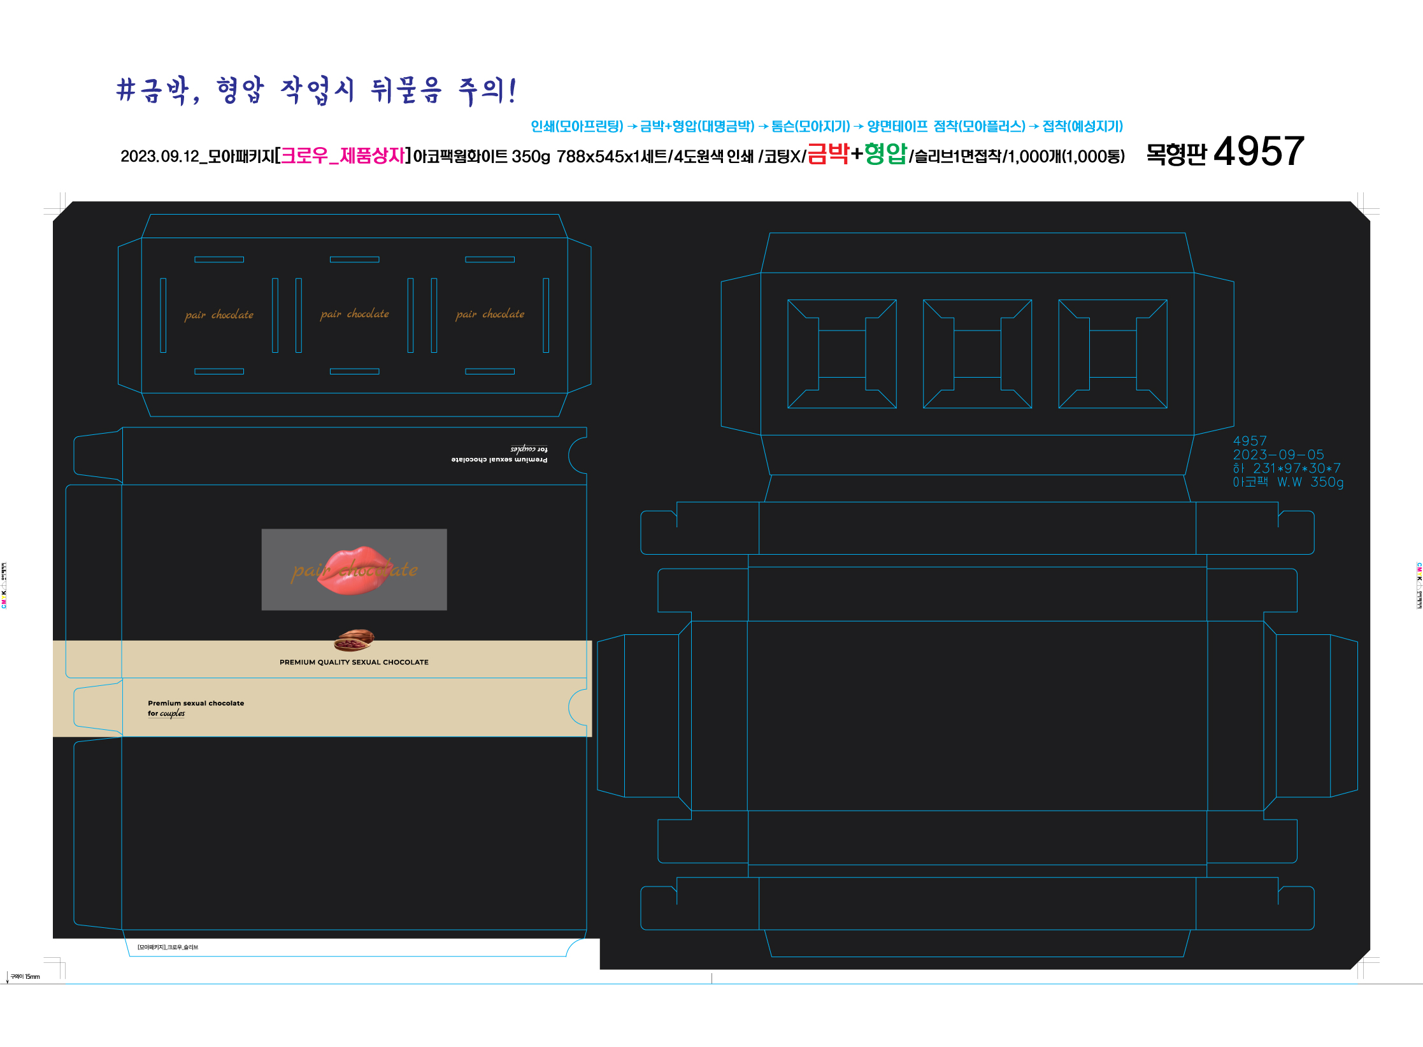Image resolution: width=1423 pixels, height=1047 pixels.
Task: Click the blue 2023-09-05 die-line date
Action: point(1278,455)
